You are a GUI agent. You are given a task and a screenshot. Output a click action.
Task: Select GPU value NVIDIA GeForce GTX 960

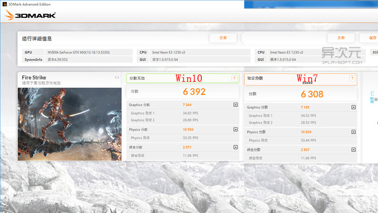pyautogui.click(x=78, y=52)
